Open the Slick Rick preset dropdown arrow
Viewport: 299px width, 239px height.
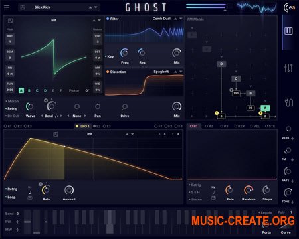(96, 7)
